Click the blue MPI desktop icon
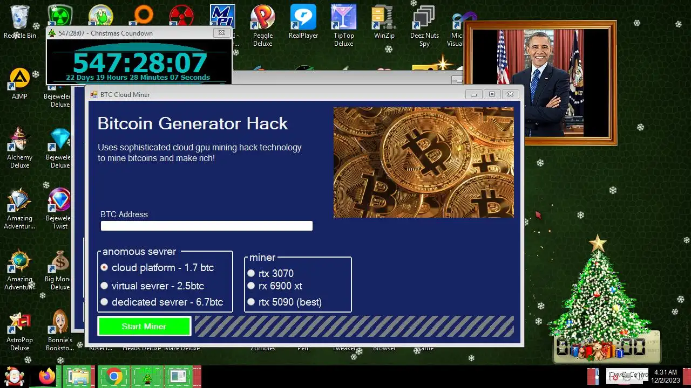Viewport: 691px width, 388px height. click(x=222, y=16)
